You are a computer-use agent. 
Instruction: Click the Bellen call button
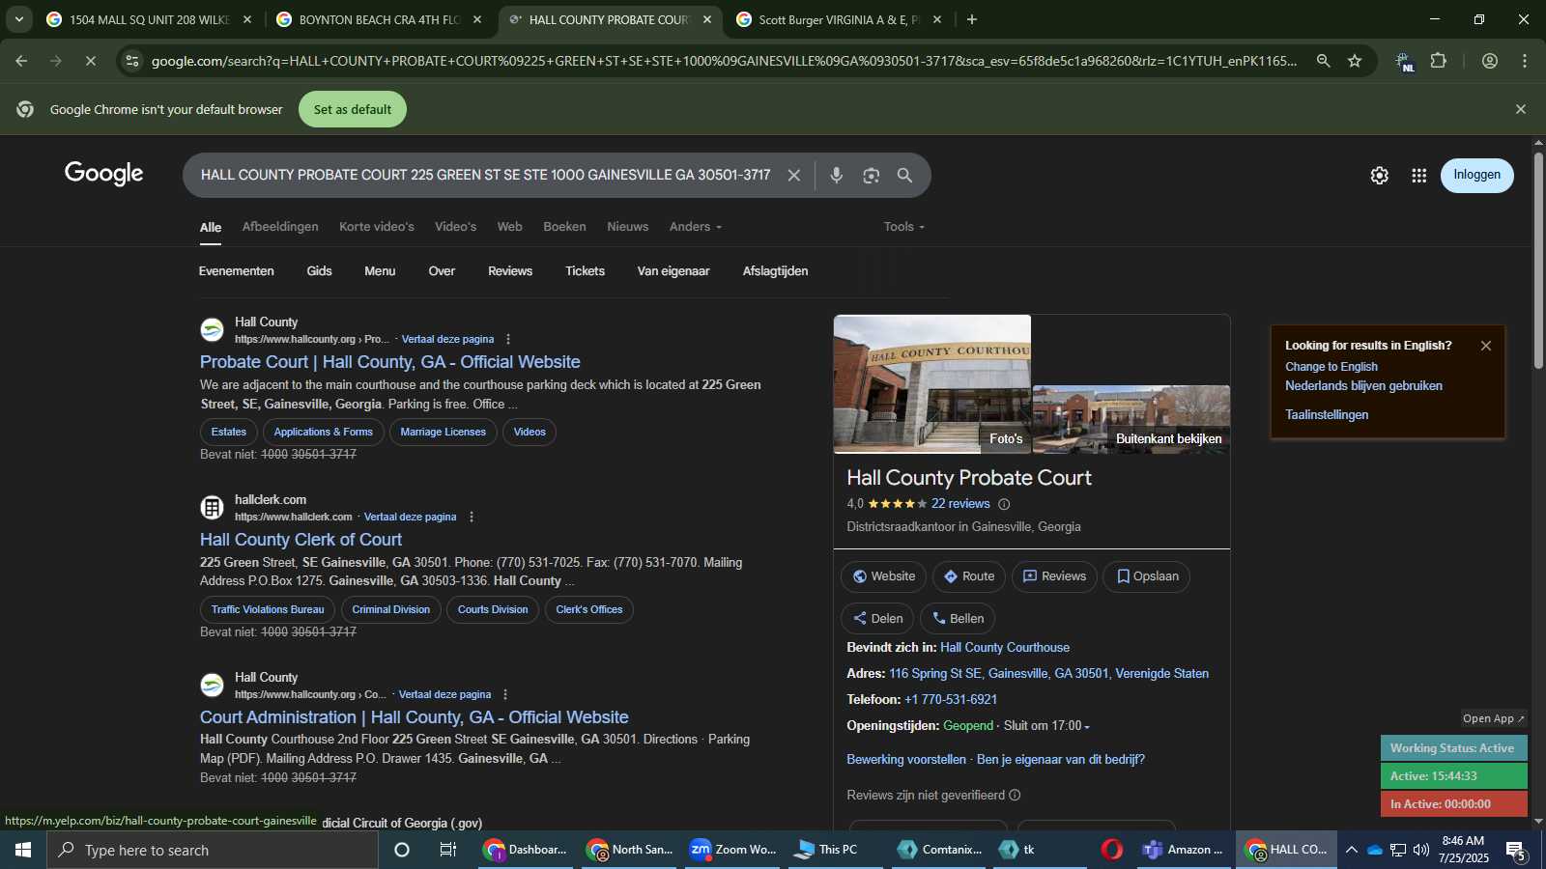click(958, 619)
